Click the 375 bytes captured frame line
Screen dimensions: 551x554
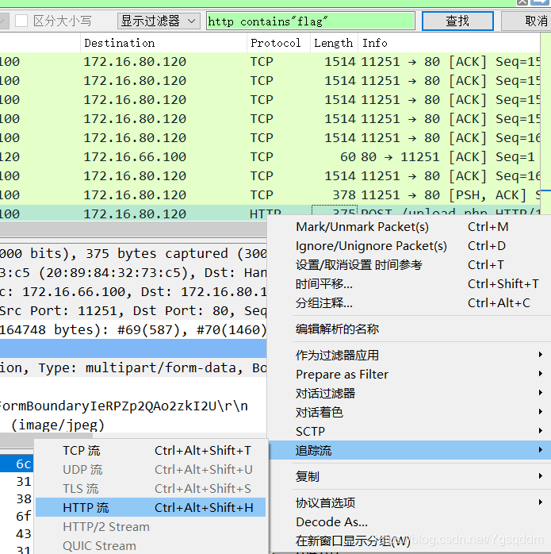133,254
